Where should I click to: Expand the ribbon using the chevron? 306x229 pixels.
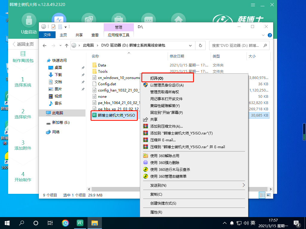(263, 35)
